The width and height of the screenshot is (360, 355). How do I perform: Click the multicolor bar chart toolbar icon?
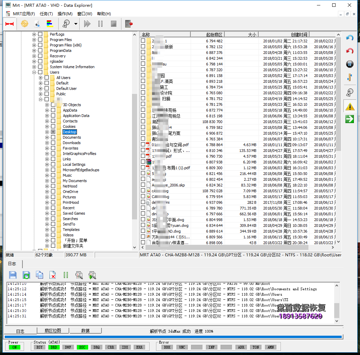[x=50, y=24]
